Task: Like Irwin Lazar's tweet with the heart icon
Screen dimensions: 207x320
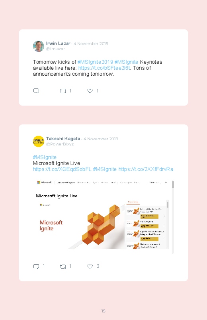Action: [x=90, y=91]
